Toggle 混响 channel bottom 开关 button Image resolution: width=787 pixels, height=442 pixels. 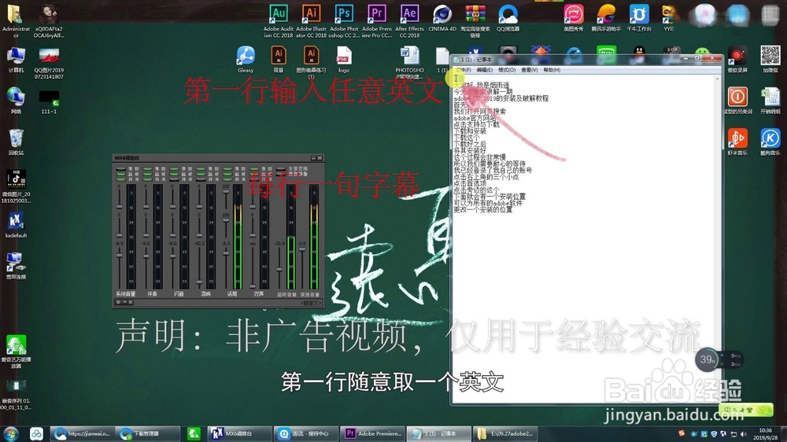tap(201, 179)
